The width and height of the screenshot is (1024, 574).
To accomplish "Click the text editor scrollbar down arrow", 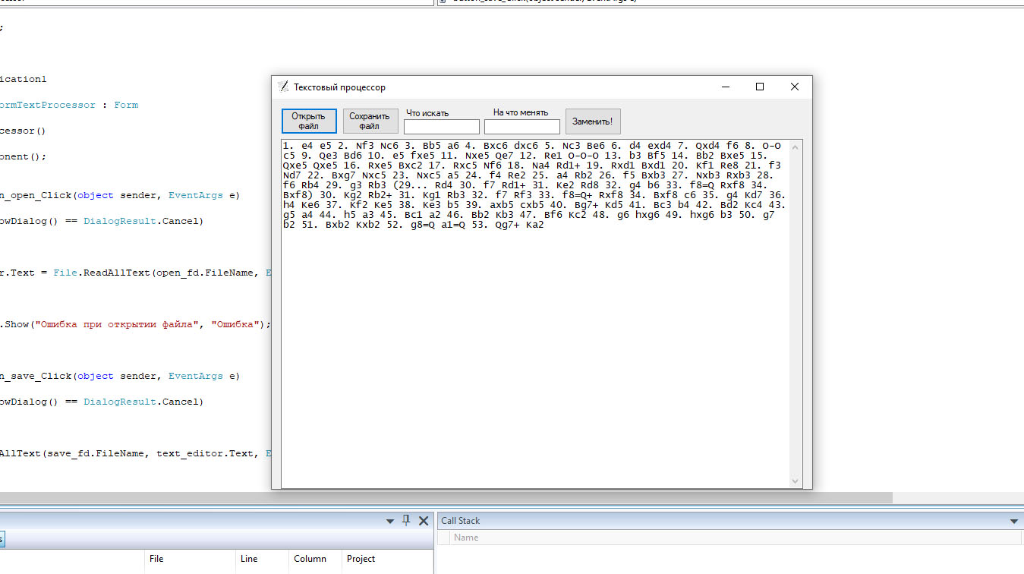I will tap(796, 481).
